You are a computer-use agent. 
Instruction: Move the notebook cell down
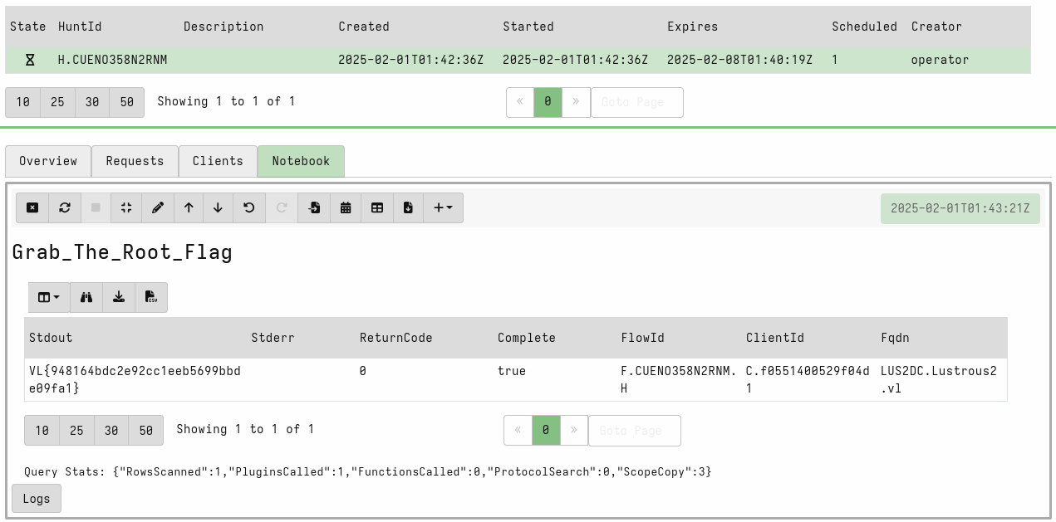coord(218,208)
